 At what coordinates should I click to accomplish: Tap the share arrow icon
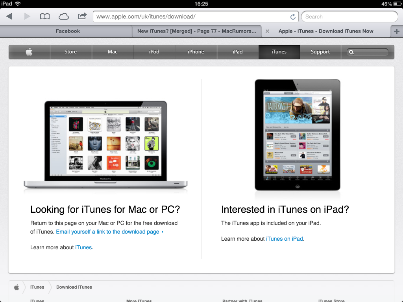pos(82,16)
